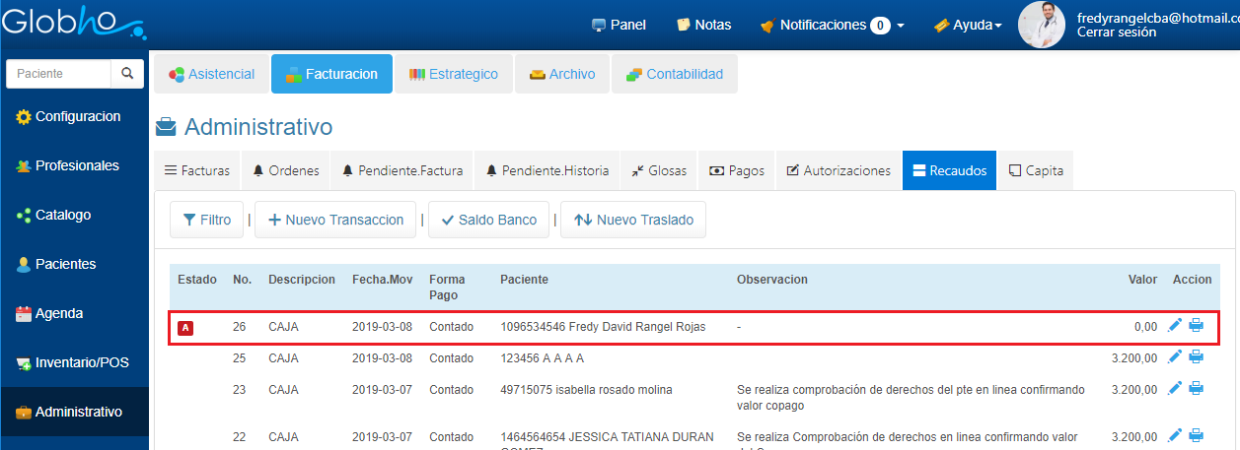Click the Nuevo Transaccion button
The width and height of the screenshot is (1240, 450).
(334, 220)
